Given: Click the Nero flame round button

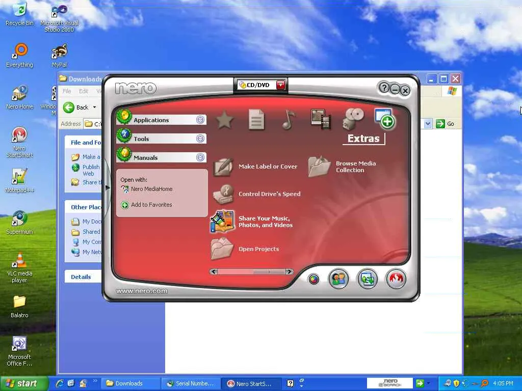Looking at the screenshot, I should 396,279.
